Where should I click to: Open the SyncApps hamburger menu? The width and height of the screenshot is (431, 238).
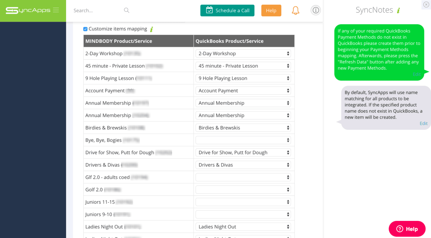56,10
